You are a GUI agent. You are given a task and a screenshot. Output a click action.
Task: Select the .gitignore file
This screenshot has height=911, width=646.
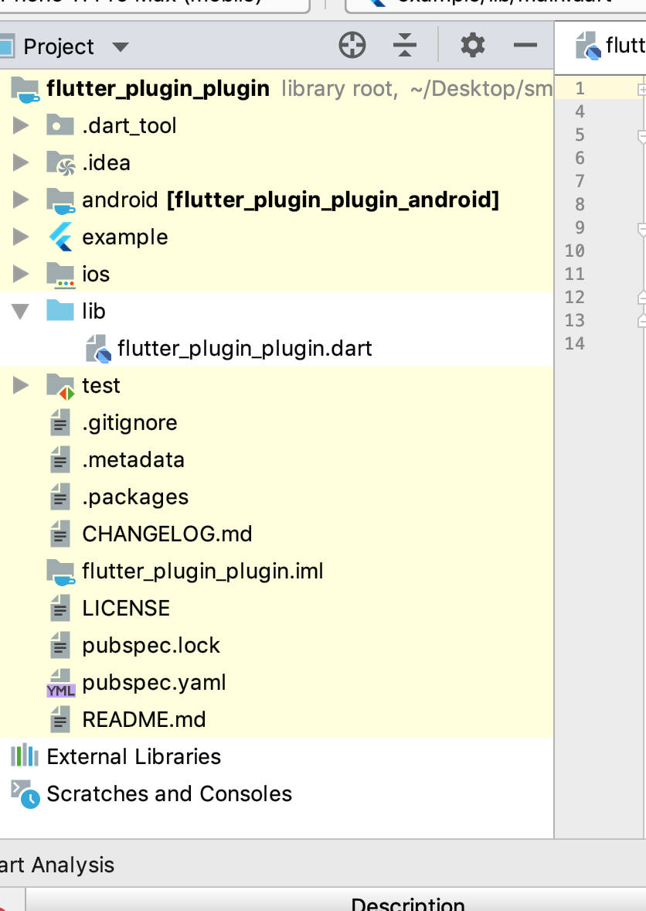[130, 423]
